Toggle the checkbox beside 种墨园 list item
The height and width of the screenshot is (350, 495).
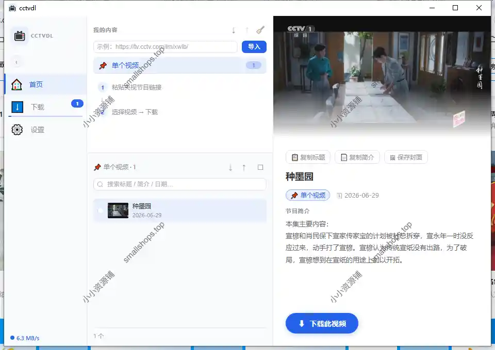[101, 211]
